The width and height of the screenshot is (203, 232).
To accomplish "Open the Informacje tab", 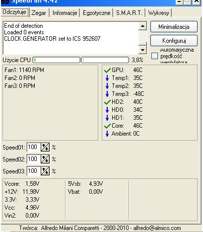I will tap(65, 13).
